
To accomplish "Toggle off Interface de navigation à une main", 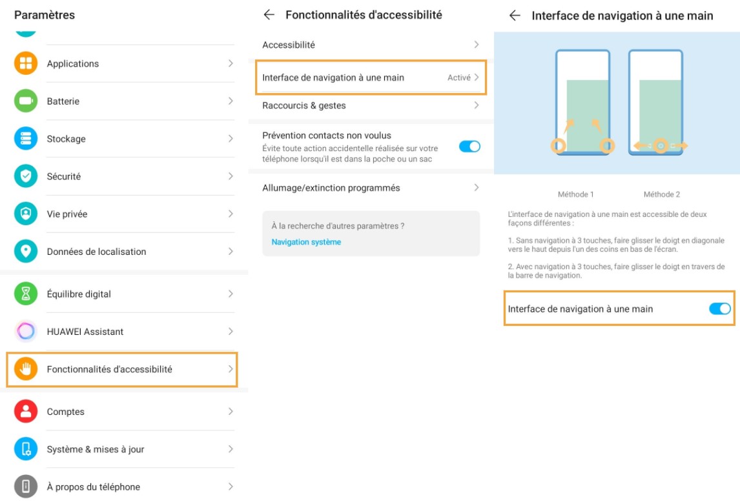I will coord(719,308).
